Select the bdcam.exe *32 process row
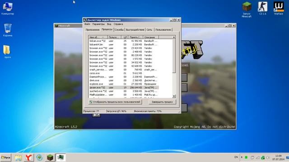 [123, 41]
